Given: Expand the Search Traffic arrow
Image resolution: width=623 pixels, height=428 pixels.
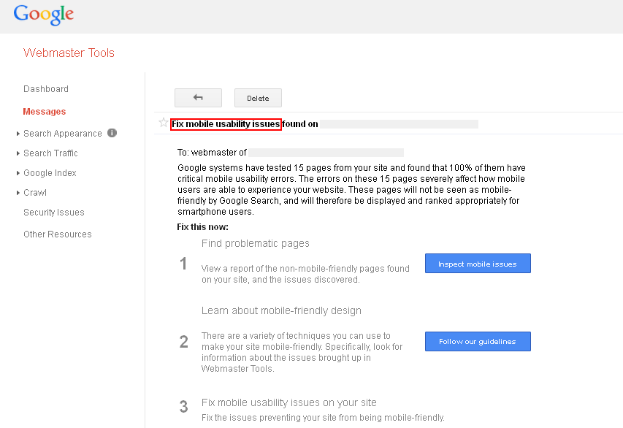Looking at the screenshot, I should [18, 153].
